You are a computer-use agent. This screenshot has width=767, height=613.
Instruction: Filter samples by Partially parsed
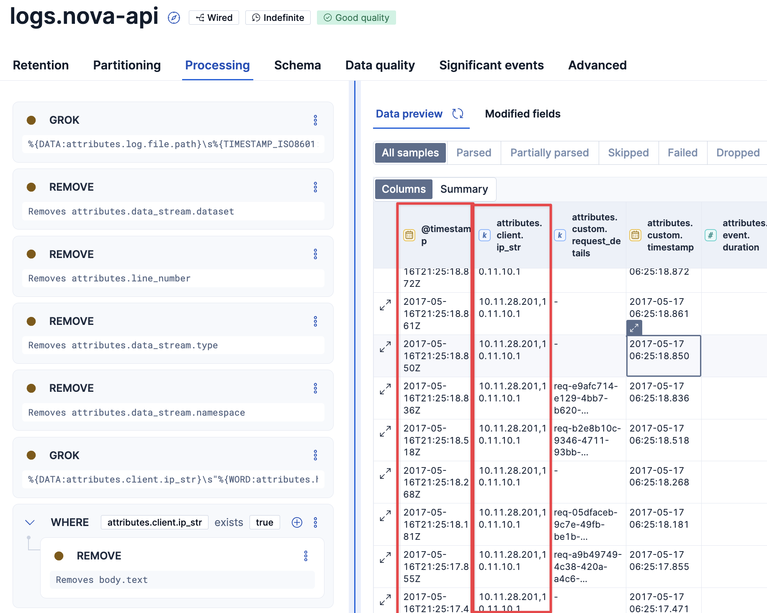pyautogui.click(x=550, y=153)
